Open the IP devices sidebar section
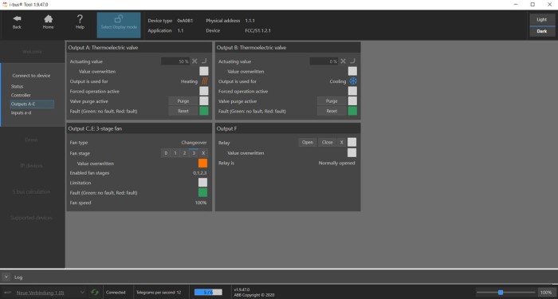The height and width of the screenshot is (299, 558). click(32, 166)
